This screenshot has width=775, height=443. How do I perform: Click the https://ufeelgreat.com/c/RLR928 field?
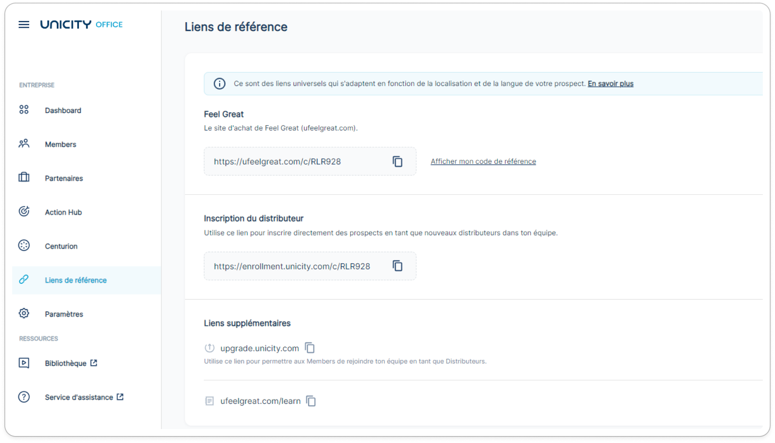point(310,161)
